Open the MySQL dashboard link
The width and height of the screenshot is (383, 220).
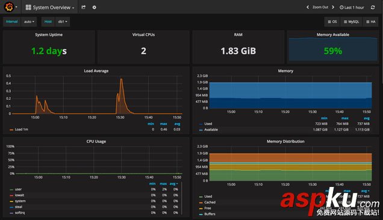click(x=352, y=22)
